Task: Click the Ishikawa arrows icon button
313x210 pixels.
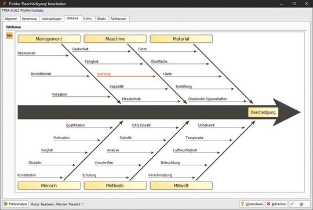Action: coord(9,36)
